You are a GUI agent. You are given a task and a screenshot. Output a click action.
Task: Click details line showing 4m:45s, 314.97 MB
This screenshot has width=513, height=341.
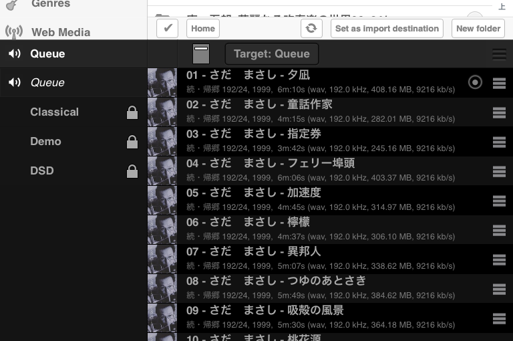(x=321, y=207)
